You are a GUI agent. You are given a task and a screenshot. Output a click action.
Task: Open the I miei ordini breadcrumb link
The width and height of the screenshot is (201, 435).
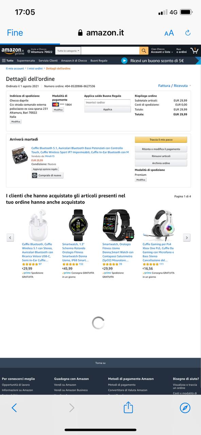tap(35, 69)
